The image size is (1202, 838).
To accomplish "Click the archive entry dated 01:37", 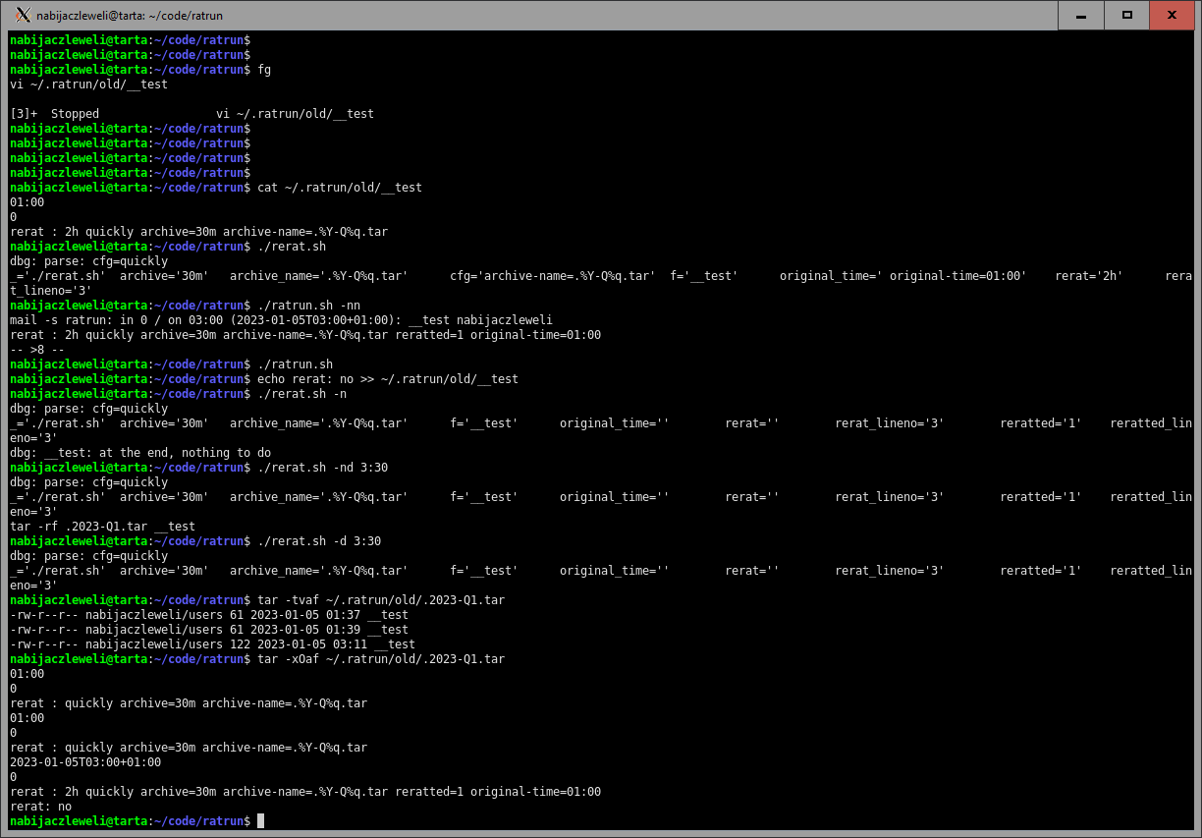I will (x=208, y=615).
